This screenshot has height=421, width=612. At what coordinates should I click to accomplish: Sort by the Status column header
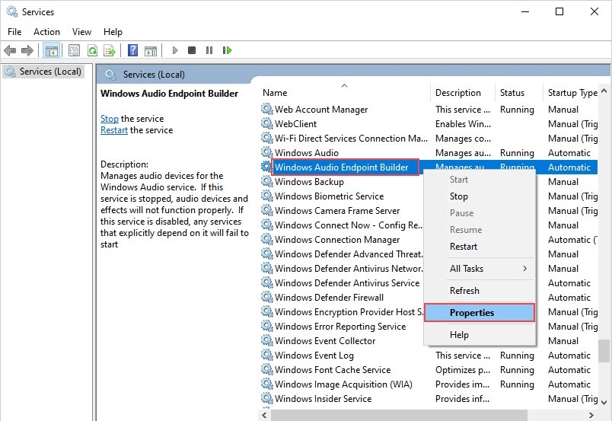(518, 93)
